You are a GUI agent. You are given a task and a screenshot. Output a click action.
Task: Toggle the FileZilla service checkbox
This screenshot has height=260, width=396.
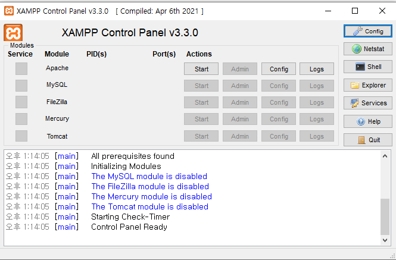point(21,102)
